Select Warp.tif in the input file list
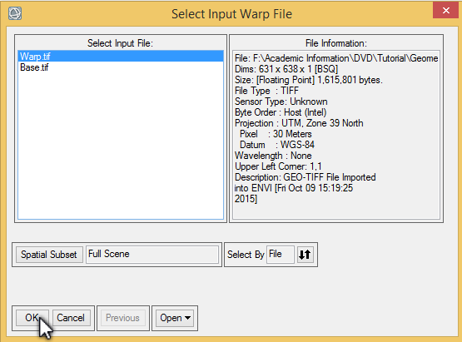Screen dimensions: 462x342 pos(121,57)
